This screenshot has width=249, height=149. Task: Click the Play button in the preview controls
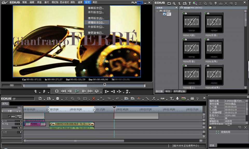tap(77, 91)
